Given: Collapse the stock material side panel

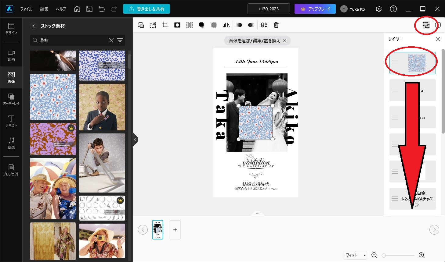Looking at the screenshot, I should point(135,140).
